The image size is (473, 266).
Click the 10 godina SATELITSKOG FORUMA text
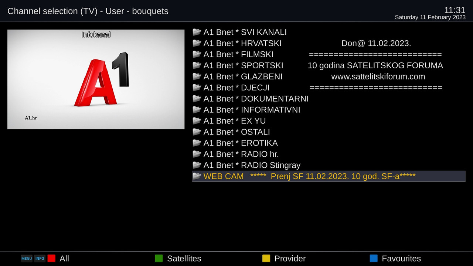coord(375,65)
